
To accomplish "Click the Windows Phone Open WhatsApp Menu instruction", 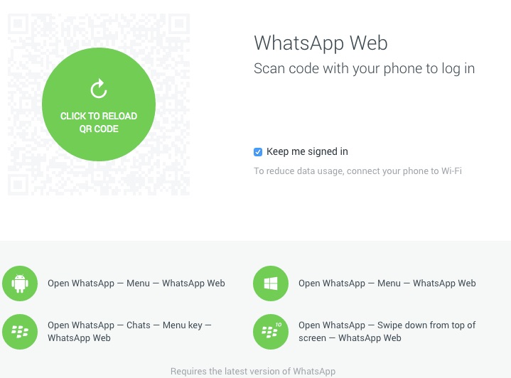I will tap(387, 283).
